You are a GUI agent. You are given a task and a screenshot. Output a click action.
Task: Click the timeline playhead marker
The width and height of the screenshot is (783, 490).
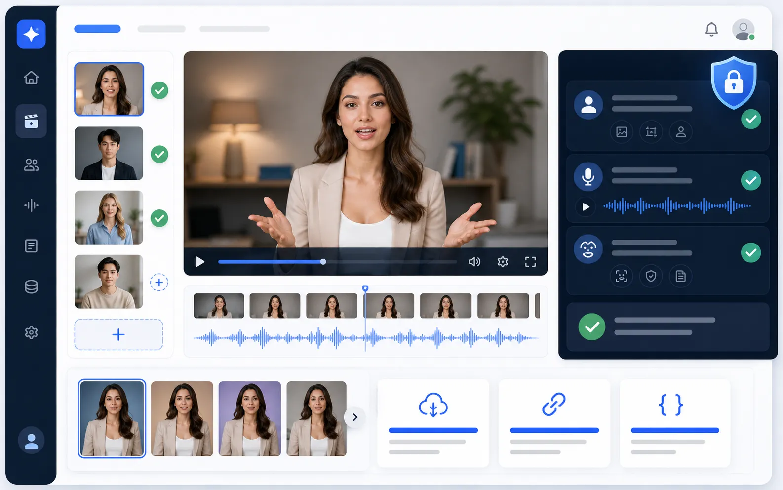pos(365,288)
